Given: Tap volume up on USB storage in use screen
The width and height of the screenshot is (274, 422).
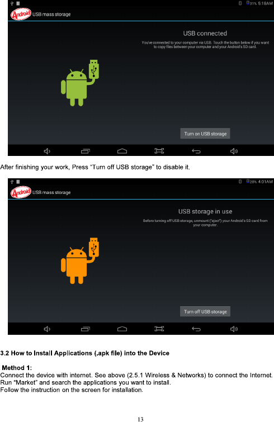Looking at the screenshot, I should click(x=234, y=329).
